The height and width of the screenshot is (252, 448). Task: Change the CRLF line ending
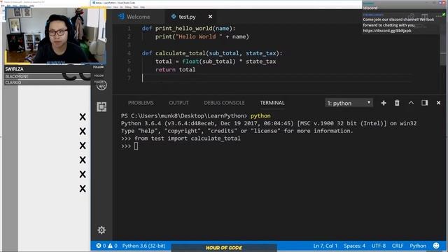coord(398,246)
